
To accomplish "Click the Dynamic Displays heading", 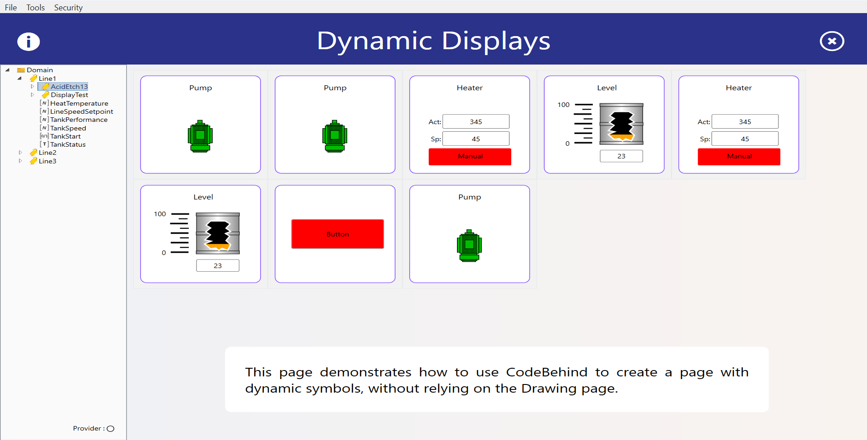I will [x=433, y=41].
